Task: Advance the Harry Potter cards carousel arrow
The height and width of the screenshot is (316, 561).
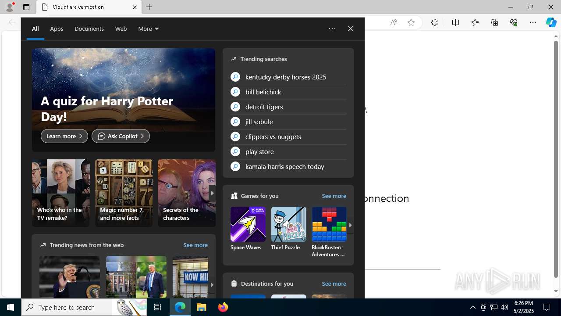Action: pyautogui.click(x=212, y=193)
